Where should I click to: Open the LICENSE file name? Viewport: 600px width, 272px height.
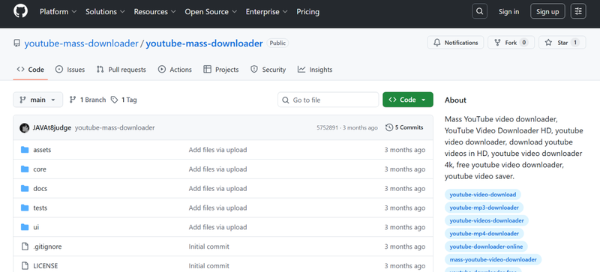[x=46, y=266]
